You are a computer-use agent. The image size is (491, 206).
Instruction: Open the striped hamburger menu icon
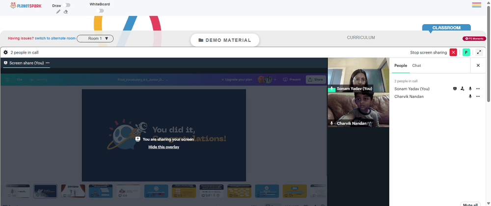[x=477, y=5]
